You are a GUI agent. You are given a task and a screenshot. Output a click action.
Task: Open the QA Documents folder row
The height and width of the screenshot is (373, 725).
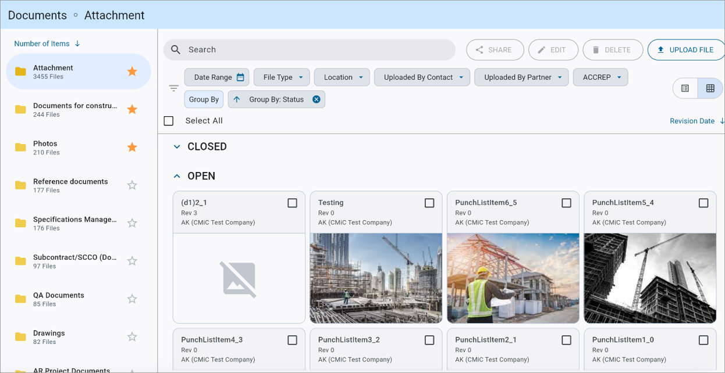click(79, 299)
